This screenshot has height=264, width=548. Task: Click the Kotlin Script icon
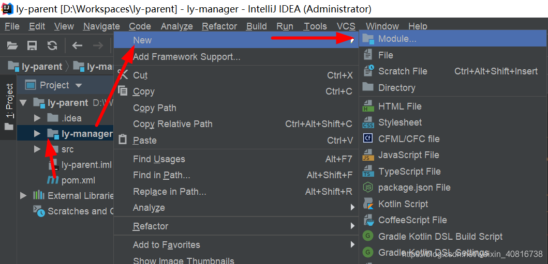[368, 204]
